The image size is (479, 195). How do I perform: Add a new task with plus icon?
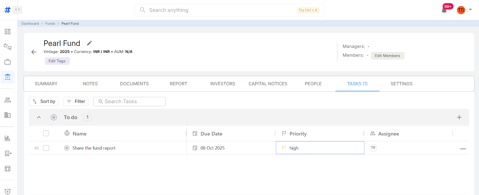click(459, 118)
